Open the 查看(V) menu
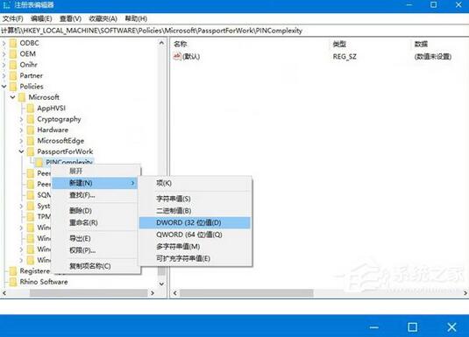Viewport: 469px width, 337px height. click(70, 19)
